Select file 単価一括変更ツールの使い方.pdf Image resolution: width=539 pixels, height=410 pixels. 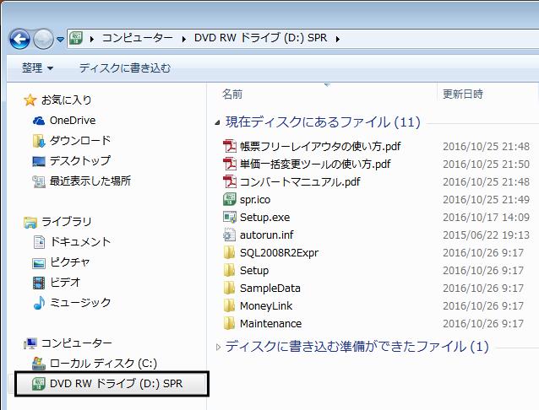click(x=315, y=165)
